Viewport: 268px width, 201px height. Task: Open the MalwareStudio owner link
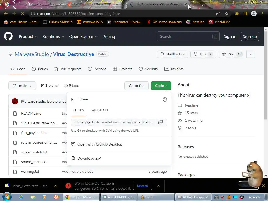point(32,54)
